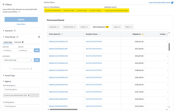
Task: Expand the Award Type section
Action: [x=10, y=75]
